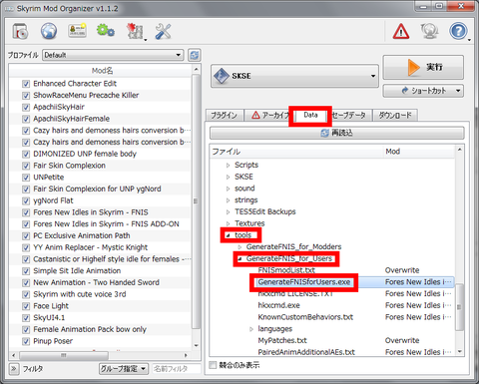The image size is (479, 384).
Task: Open the Executables gears icon
Action: click(106, 31)
